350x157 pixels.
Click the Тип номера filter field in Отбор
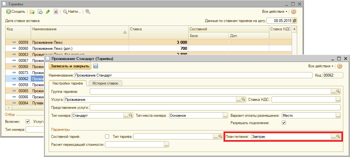(x=35, y=130)
